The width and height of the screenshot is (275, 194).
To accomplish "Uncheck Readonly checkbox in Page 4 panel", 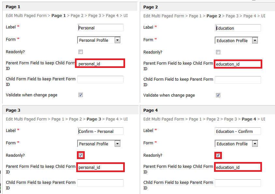I will coord(218,155).
